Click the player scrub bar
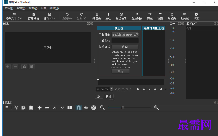 pos(131,82)
